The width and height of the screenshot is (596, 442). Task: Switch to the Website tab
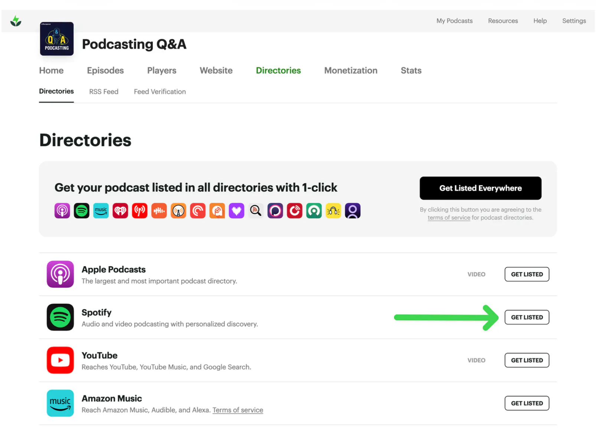[216, 70]
